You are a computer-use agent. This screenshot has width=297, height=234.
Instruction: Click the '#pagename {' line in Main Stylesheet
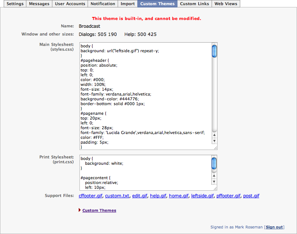(x=94, y=113)
